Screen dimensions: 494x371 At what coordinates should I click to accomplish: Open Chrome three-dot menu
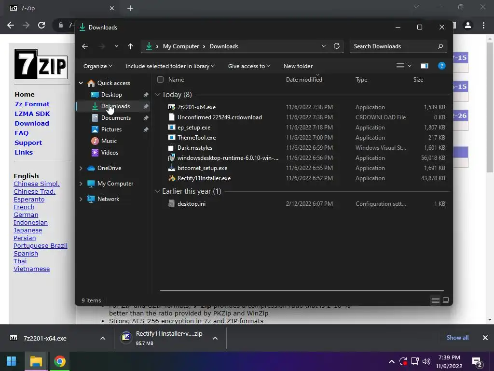pos(483,25)
